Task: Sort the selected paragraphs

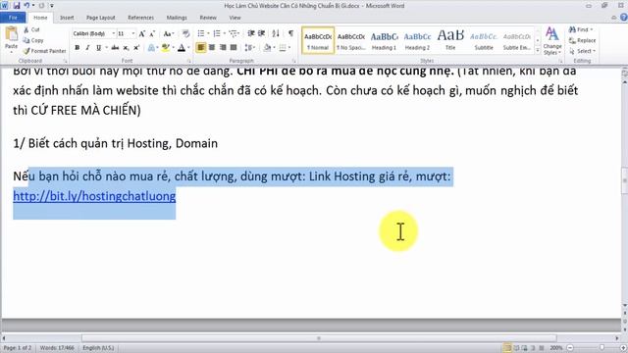Action: tap(276, 33)
